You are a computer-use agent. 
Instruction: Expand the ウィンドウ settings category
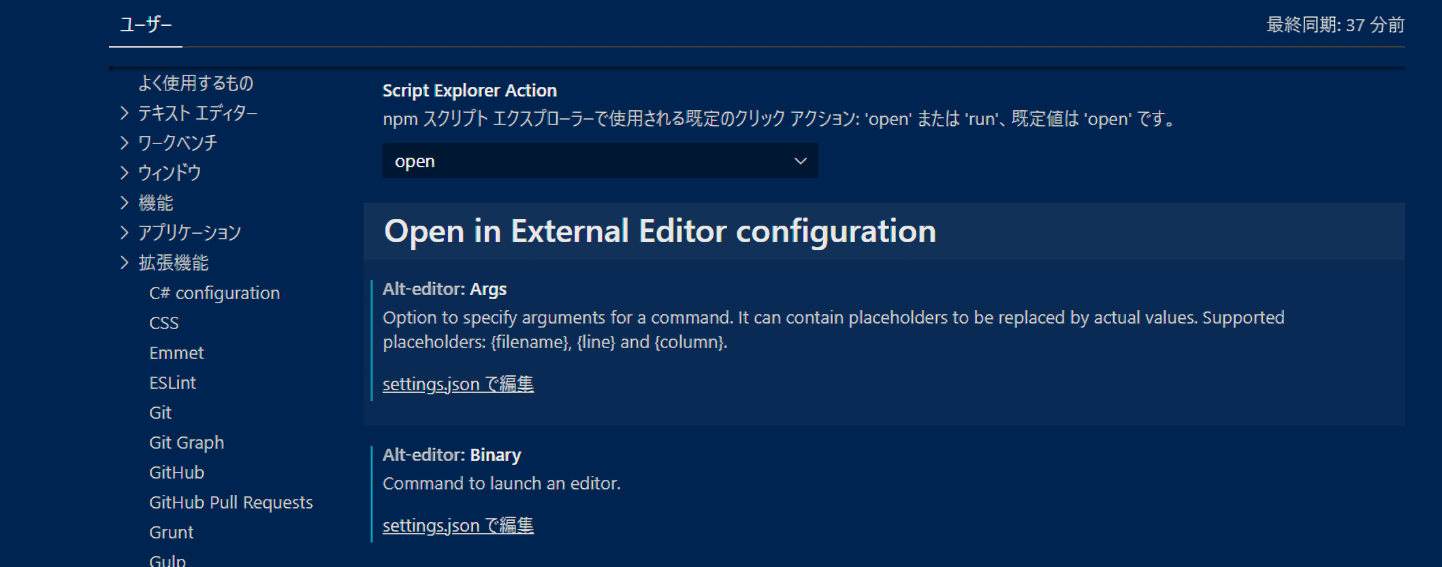(125, 173)
